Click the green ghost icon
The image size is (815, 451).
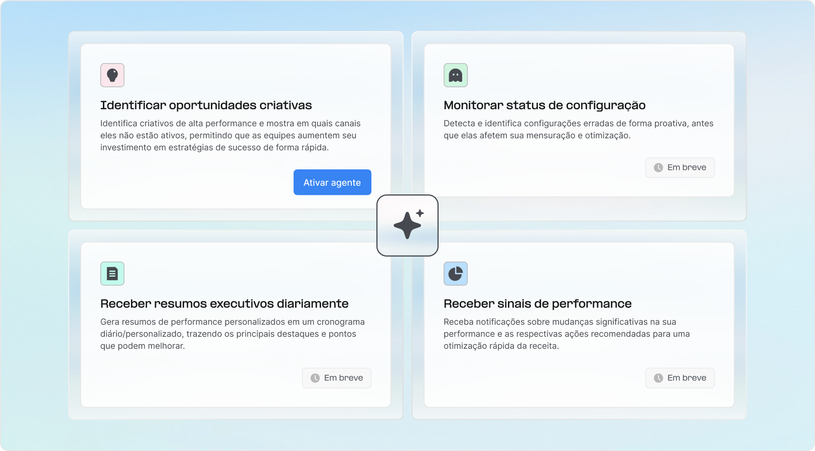pos(456,75)
